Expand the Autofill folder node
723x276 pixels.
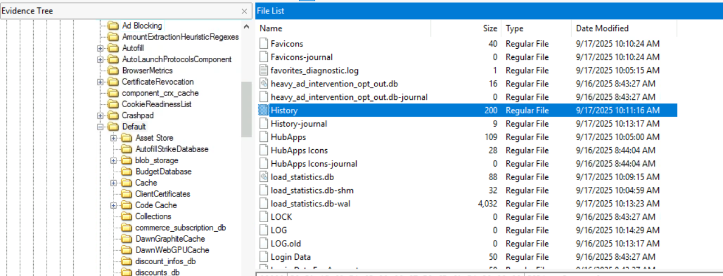(100, 48)
